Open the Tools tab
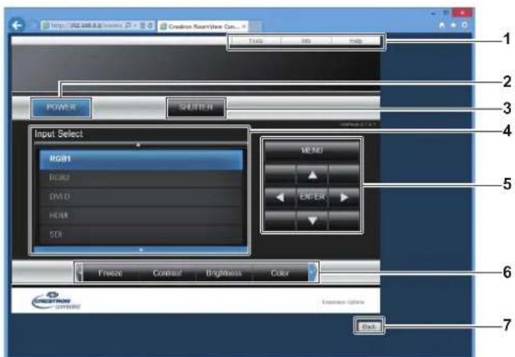This screenshot has height=357, width=515. tap(256, 41)
